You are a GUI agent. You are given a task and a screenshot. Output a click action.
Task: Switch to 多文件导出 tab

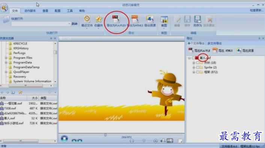click(x=214, y=43)
